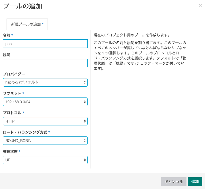
Task: Open the 管理状態 UP dropdown
Action: coord(45,160)
